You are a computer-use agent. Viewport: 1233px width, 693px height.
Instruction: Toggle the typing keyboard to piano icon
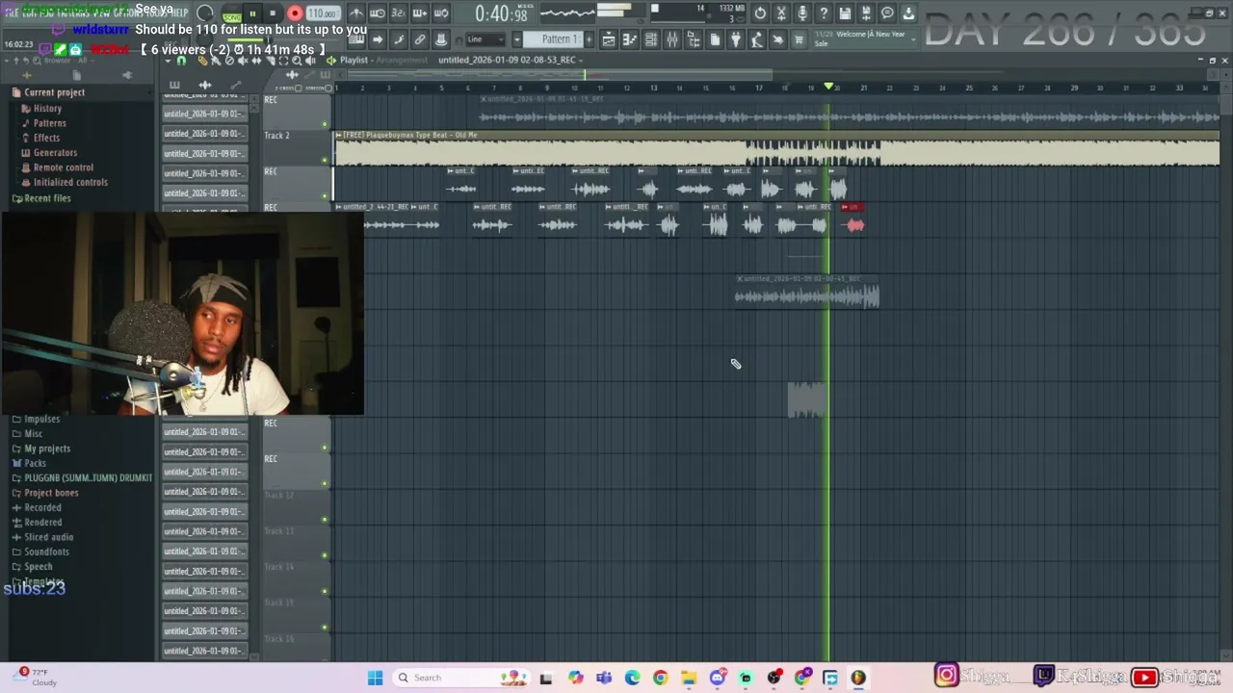[x=356, y=39]
